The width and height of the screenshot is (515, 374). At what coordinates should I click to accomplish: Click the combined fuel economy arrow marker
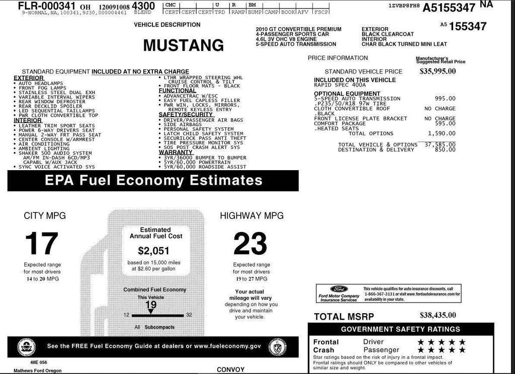point(150,312)
